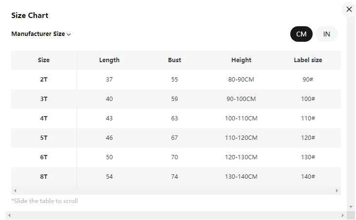Select the 3T size row
The height and width of the screenshot is (220, 356).
[x=44, y=99]
